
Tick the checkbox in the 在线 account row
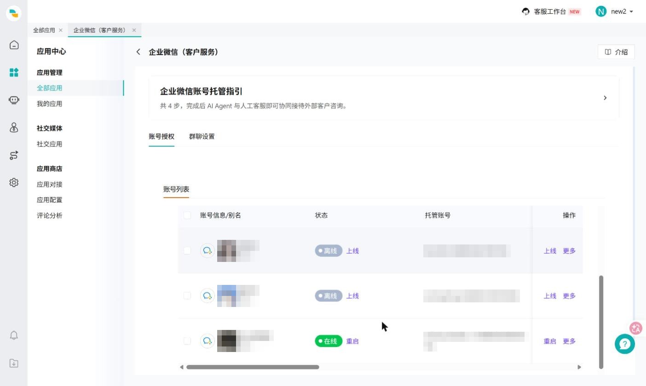[187, 341]
